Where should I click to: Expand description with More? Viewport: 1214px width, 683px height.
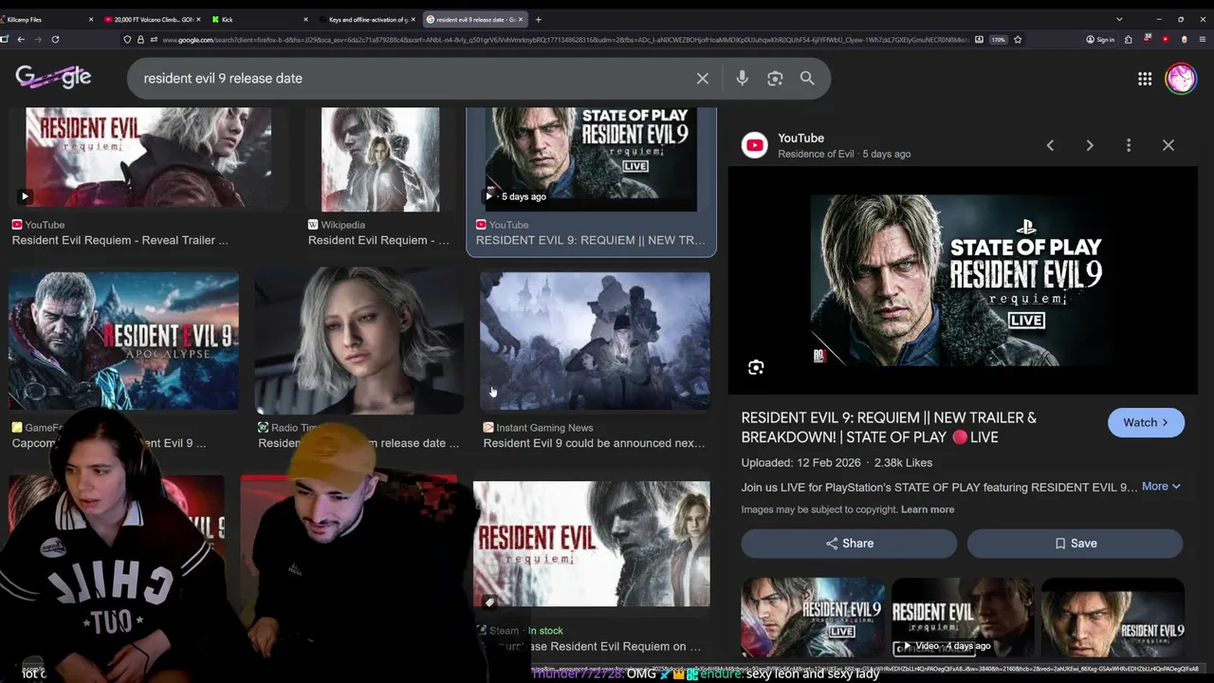coord(1161,487)
